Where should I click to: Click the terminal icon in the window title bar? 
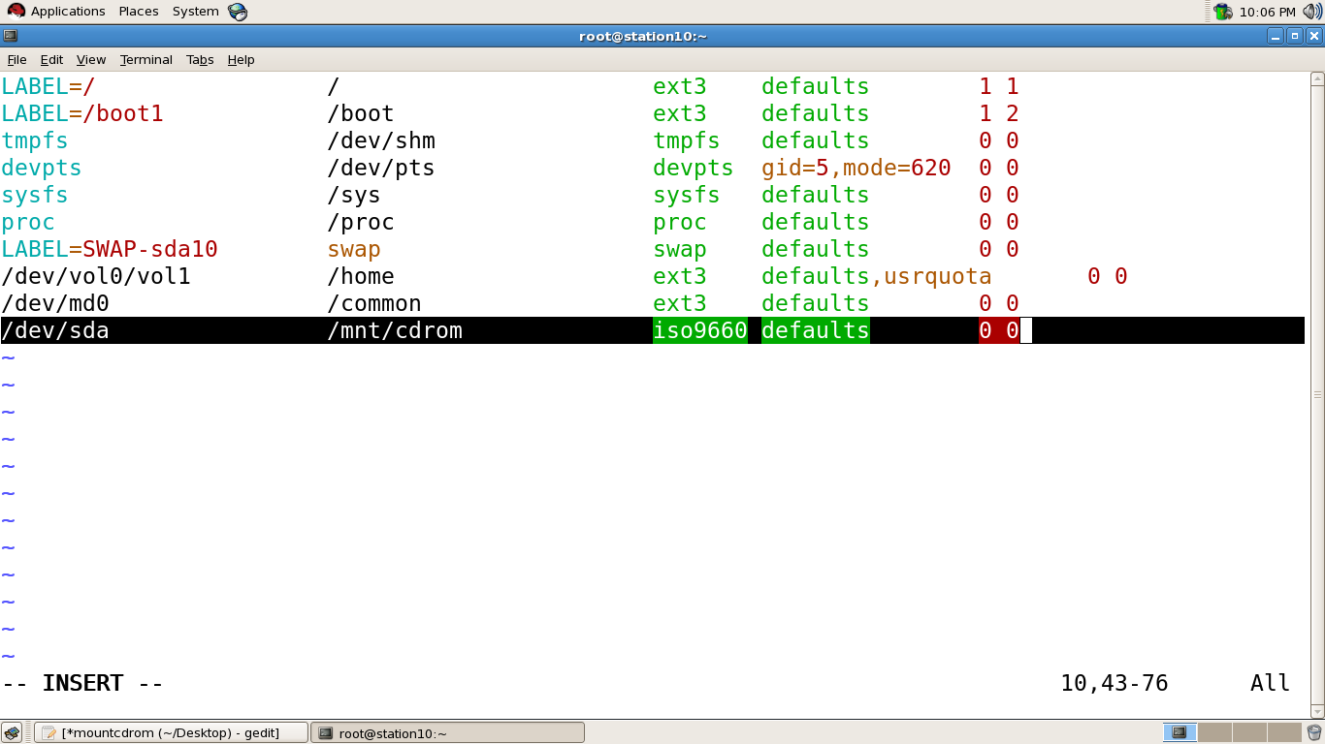(x=10, y=35)
